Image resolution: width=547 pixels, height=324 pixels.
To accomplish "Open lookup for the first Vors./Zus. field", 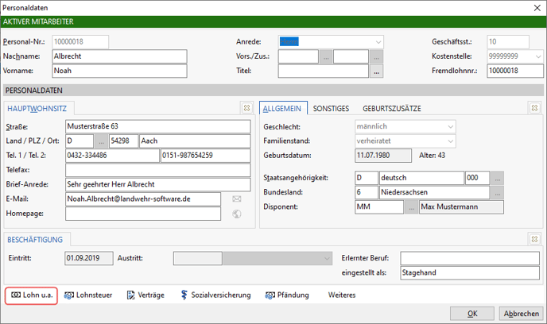I will (x=326, y=56).
